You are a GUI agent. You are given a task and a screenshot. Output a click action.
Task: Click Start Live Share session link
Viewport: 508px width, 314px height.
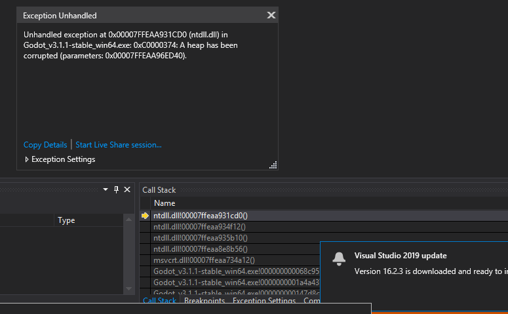coord(119,145)
